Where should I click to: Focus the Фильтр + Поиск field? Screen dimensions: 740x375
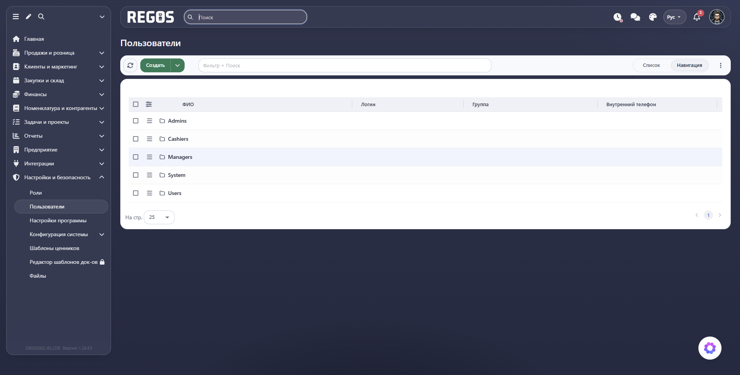pyautogui.click(x=345, y=65)
